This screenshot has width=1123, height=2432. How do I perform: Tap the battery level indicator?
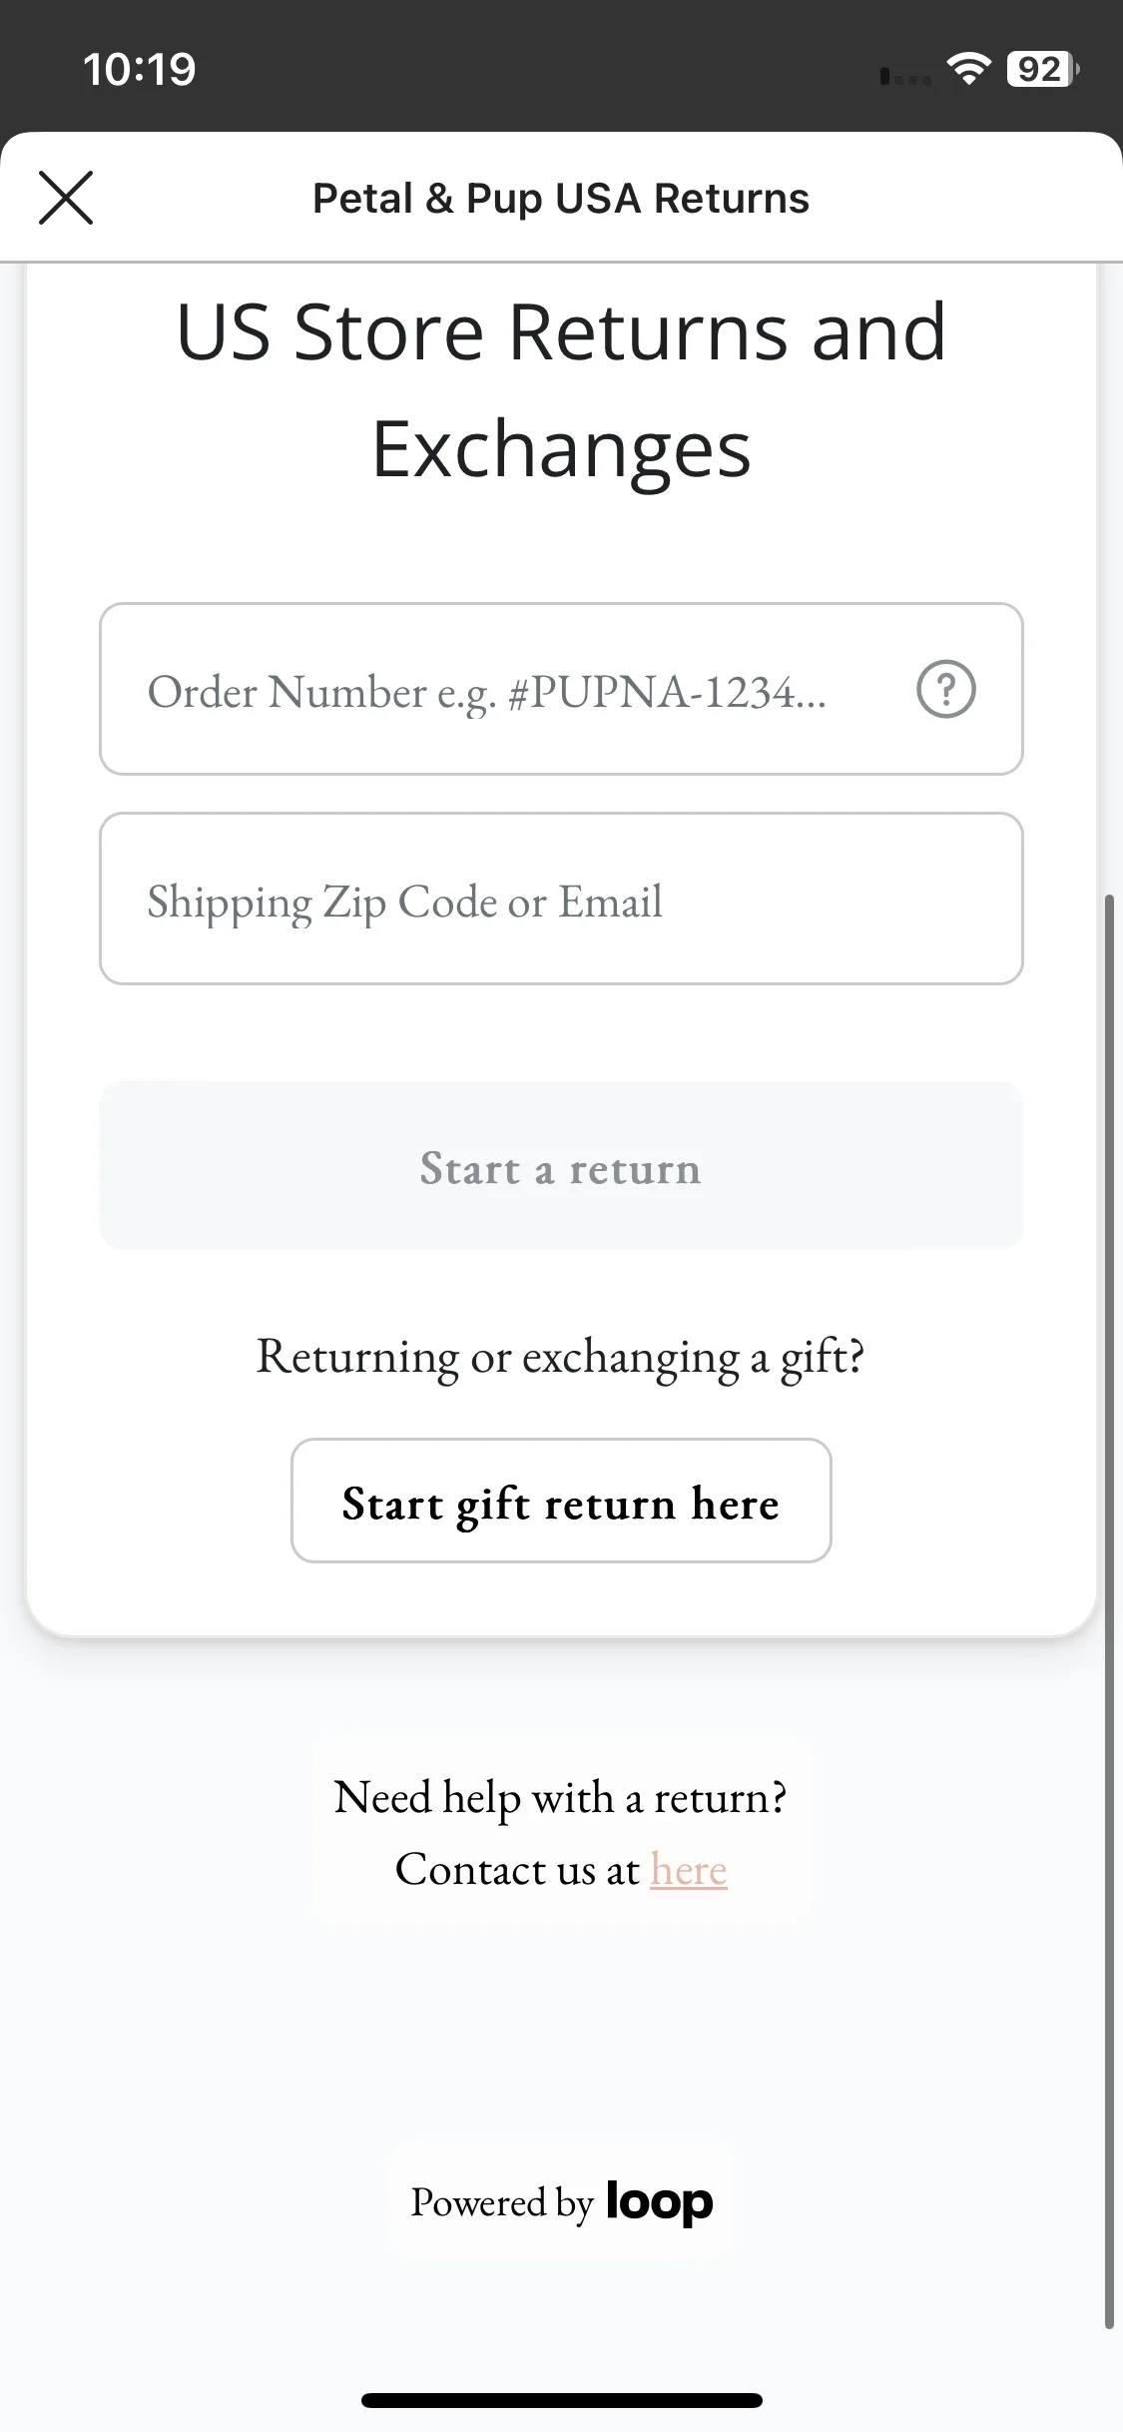(1042, 69)
